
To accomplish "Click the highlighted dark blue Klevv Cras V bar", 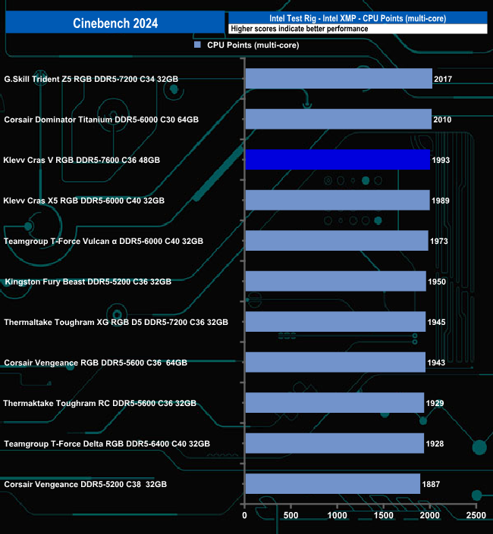I will tap(338, 159).
